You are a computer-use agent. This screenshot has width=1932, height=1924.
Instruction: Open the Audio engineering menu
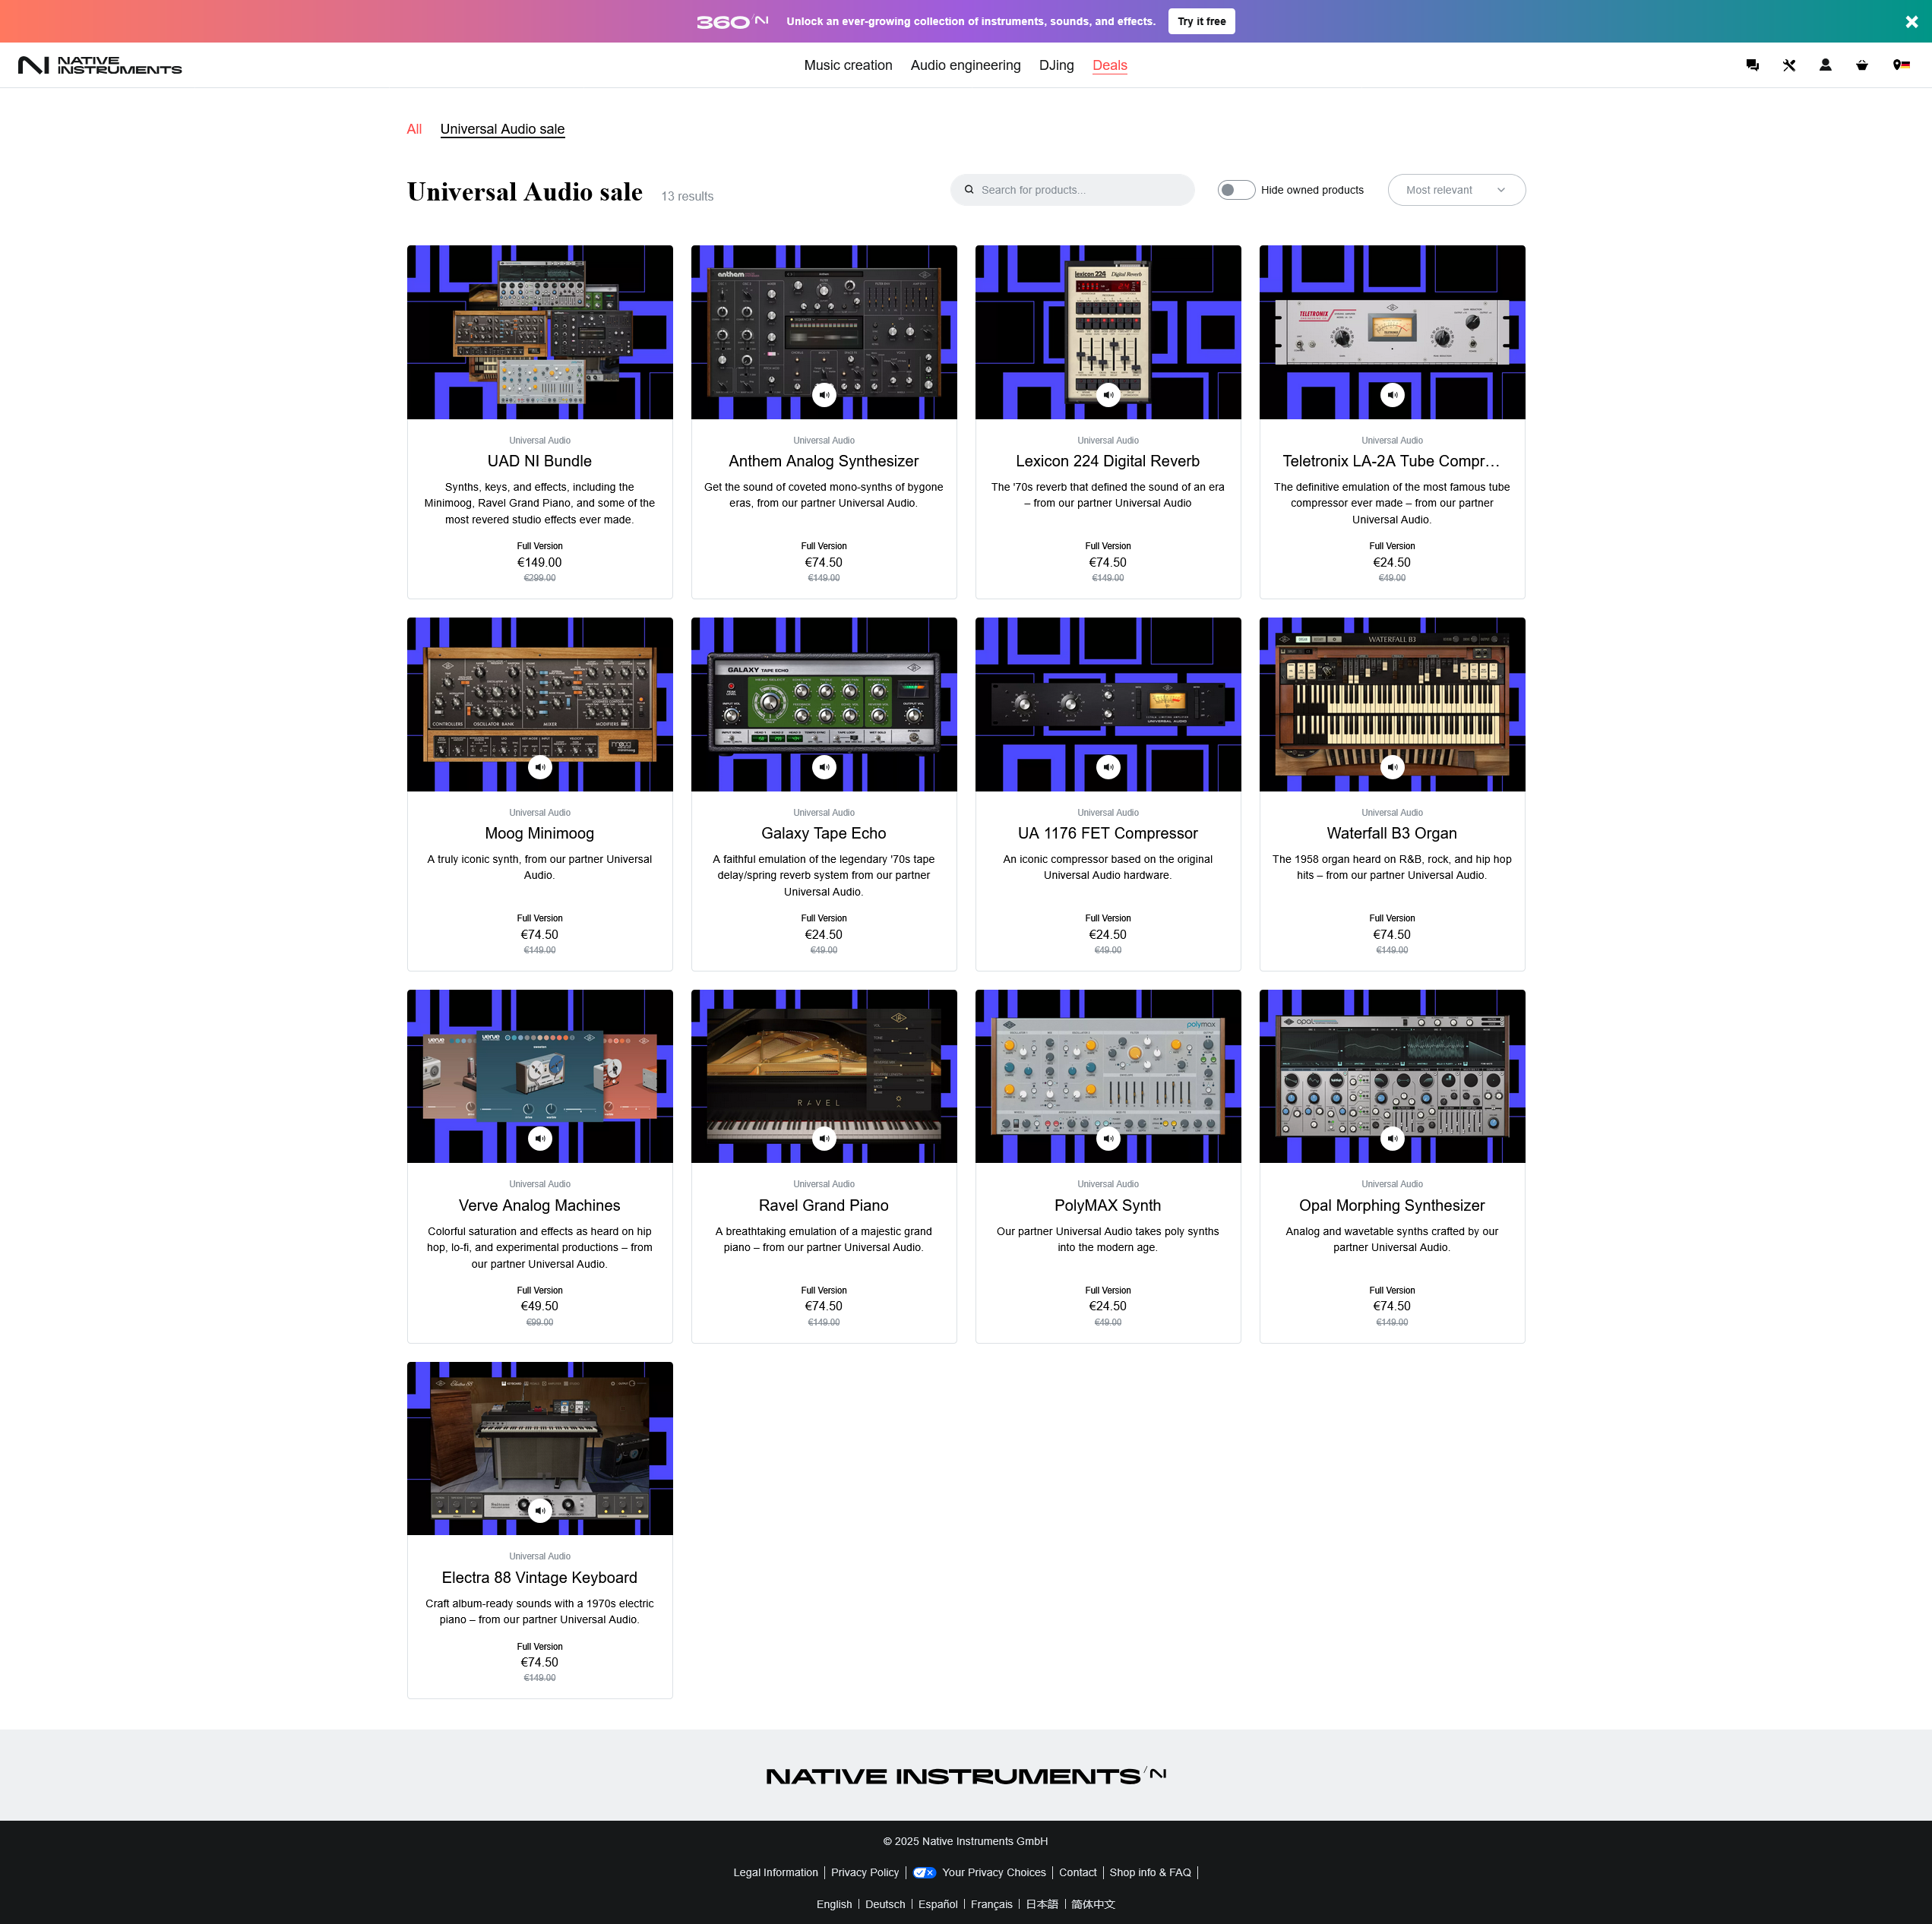pyautogui.click(x=964, y=65)
